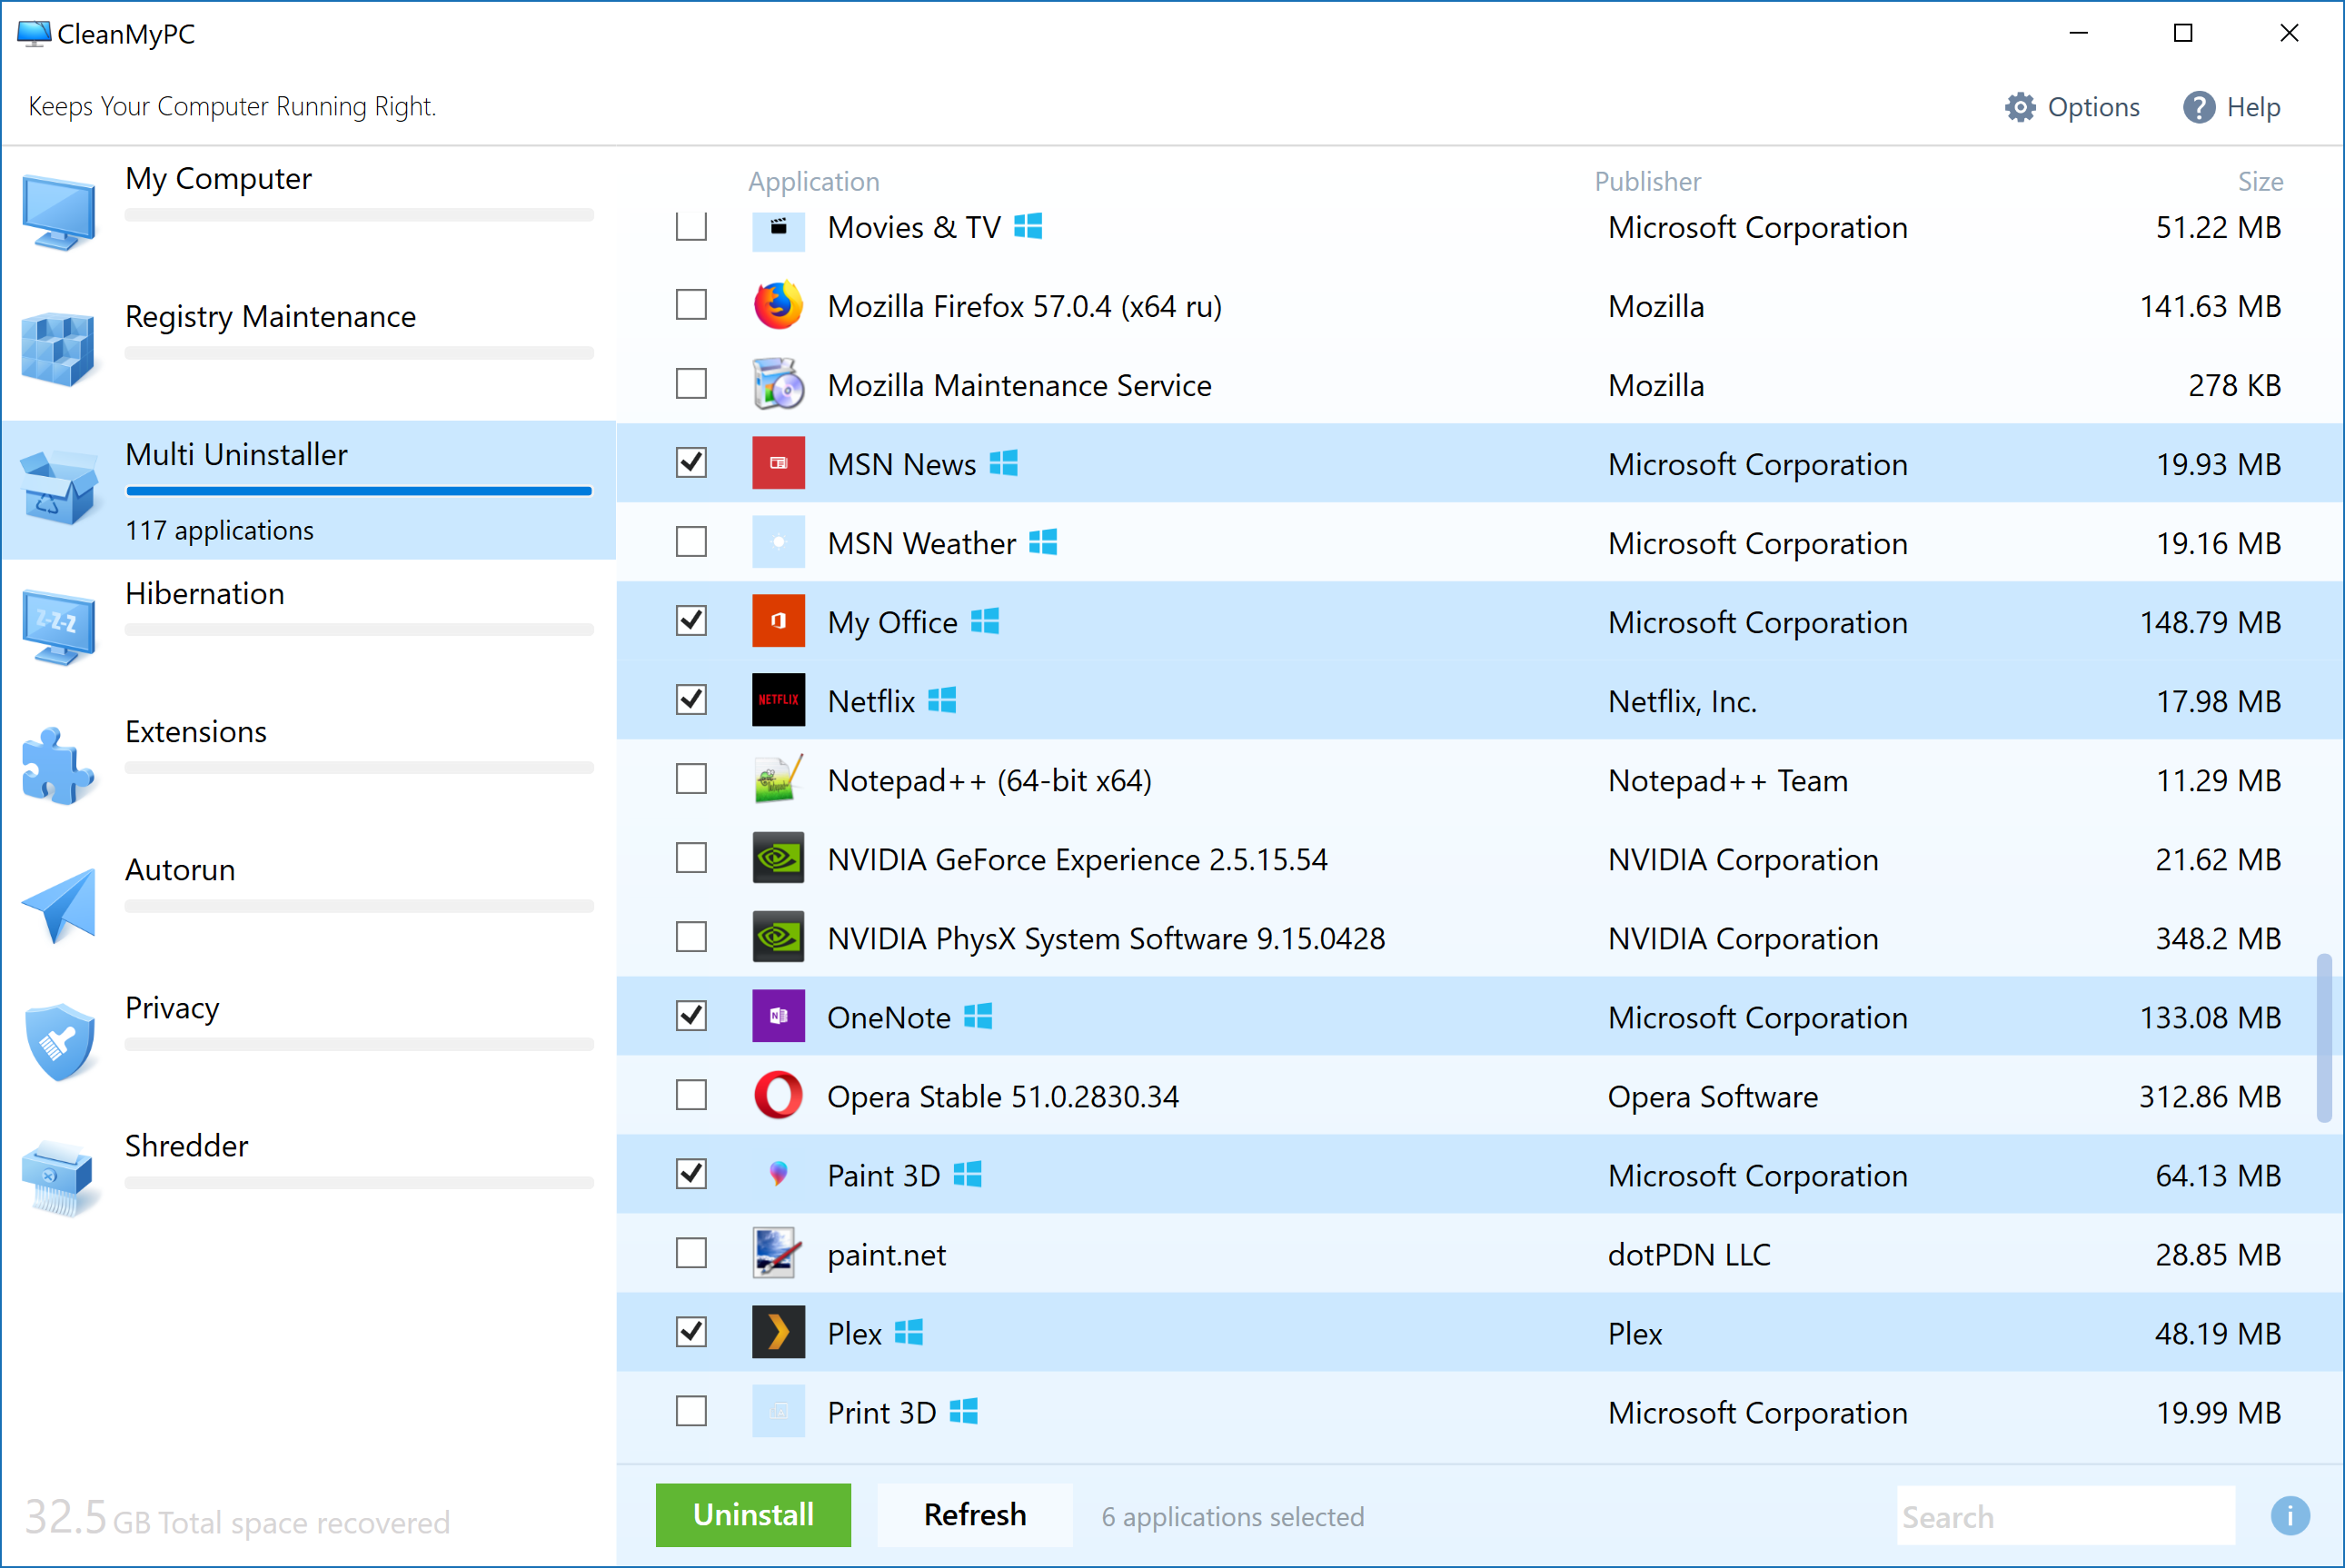Check the Notepad++ checkbox
The image size is (2345, 1568).
point(691,779)
